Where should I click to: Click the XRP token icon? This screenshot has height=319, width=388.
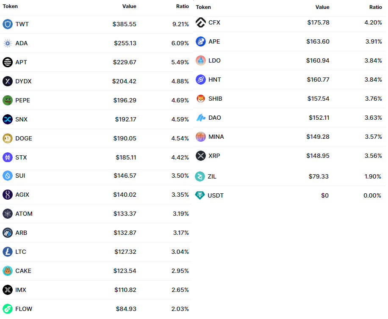(x=201, y=156)
